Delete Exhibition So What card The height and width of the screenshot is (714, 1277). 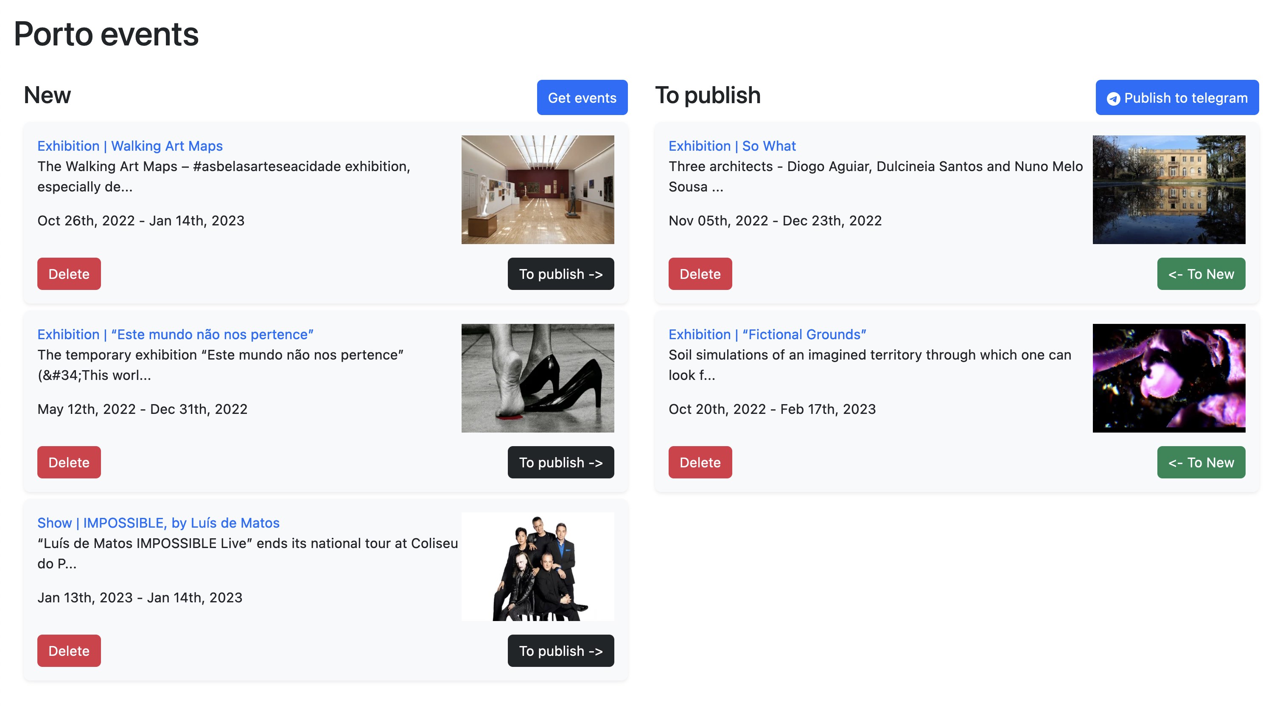point(700,274)
